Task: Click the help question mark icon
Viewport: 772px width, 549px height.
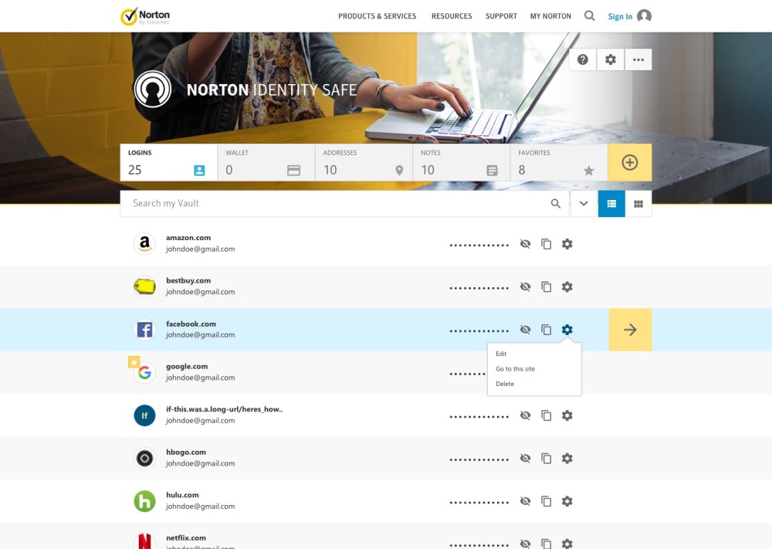Action: 583,59
